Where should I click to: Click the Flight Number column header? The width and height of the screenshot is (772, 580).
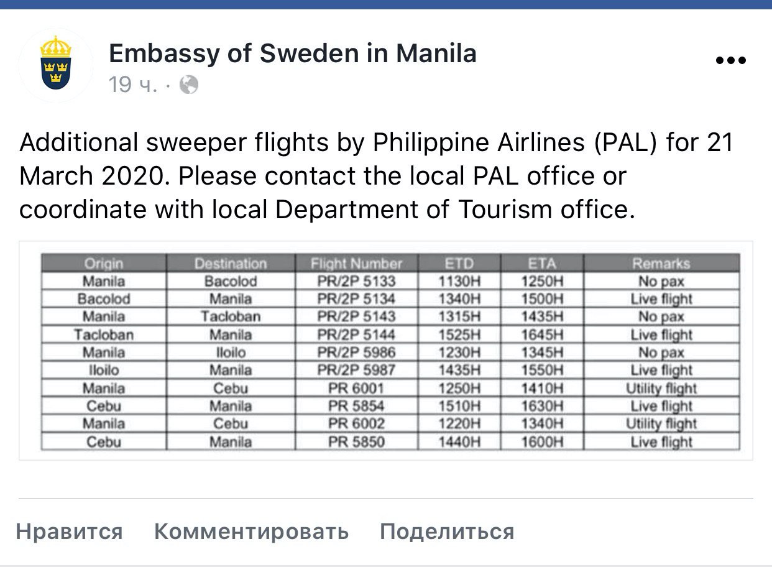[356, 263]
